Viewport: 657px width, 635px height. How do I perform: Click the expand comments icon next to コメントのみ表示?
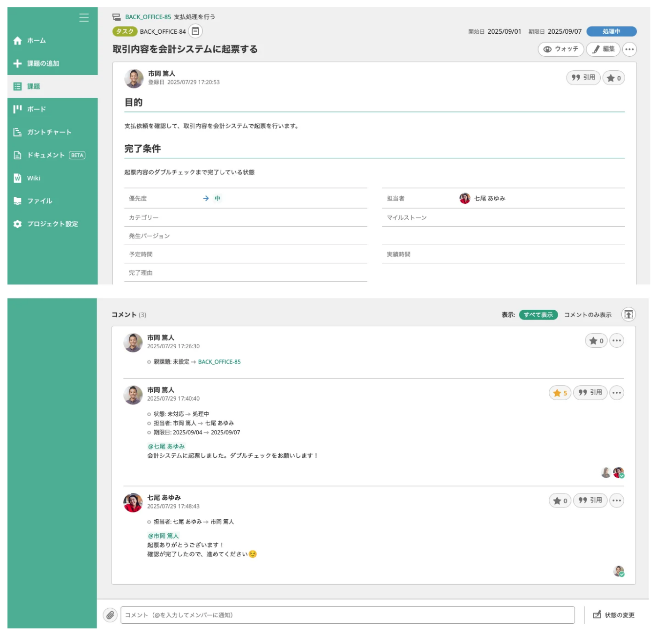pyautogui.click(x=628, y=314)
